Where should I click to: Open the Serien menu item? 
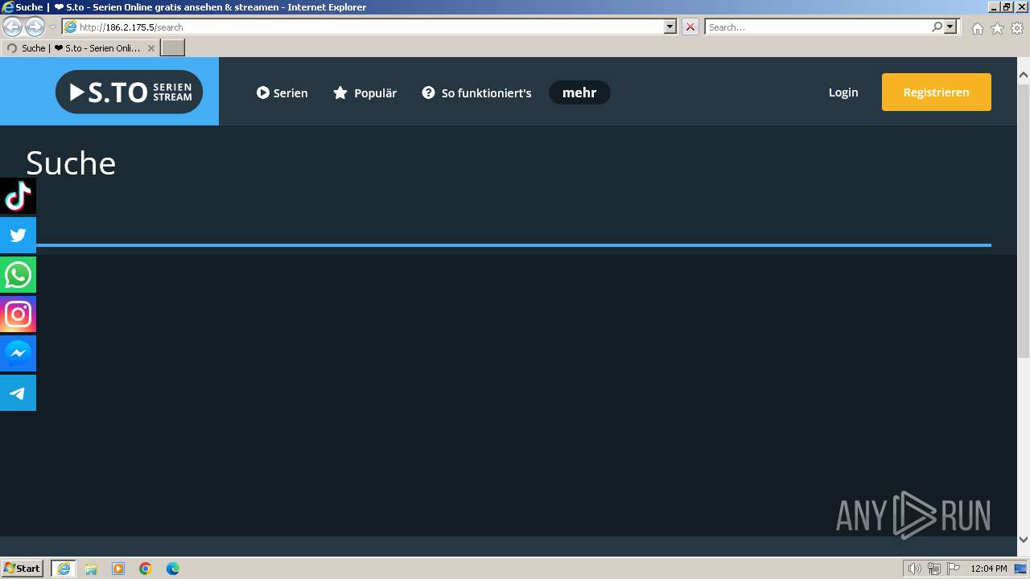coord(282,92)
